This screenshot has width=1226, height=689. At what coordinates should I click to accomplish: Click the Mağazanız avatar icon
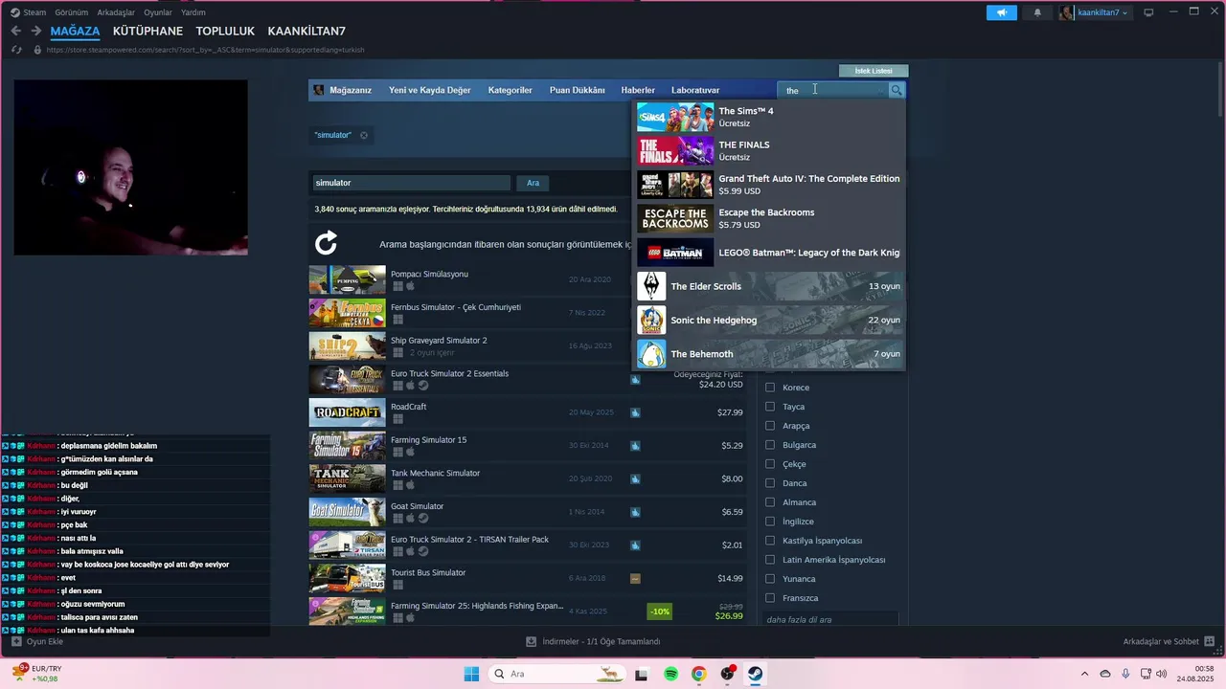coord(319,90)
